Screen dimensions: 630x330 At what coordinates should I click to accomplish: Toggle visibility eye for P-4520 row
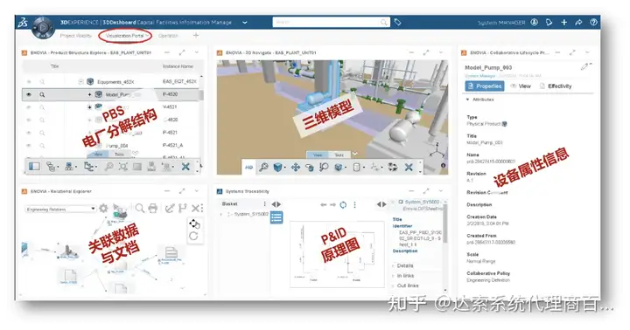point(29,94)
